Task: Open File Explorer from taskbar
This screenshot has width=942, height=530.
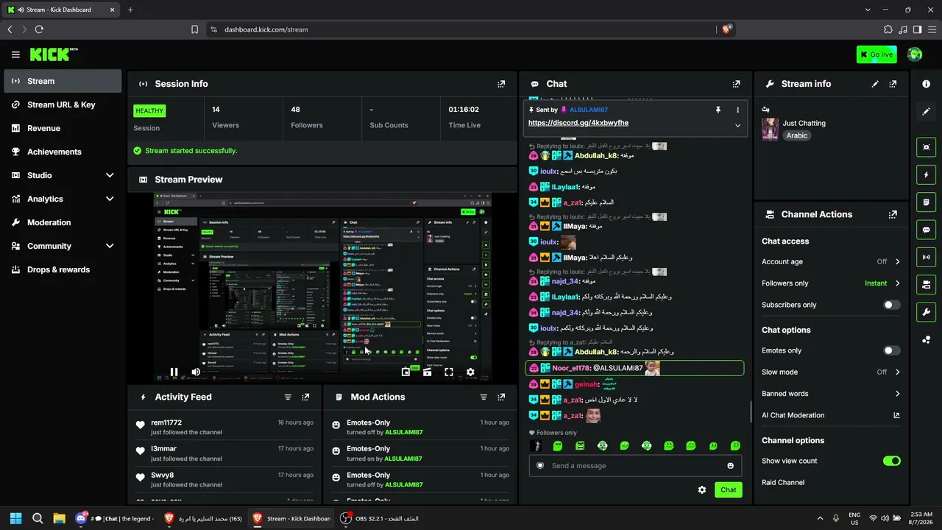Action: tap(59, 518)
